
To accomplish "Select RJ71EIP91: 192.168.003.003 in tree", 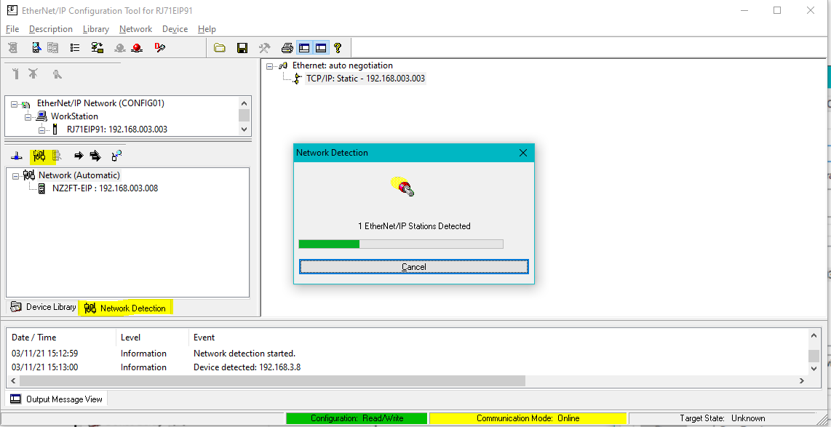I will coord(117,129).
